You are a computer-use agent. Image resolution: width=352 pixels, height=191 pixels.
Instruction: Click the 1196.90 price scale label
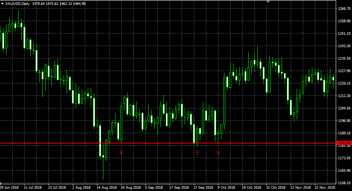click(344, 121)
